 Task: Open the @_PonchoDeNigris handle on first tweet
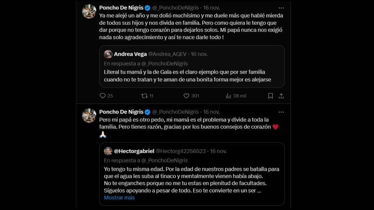[176, 8]
